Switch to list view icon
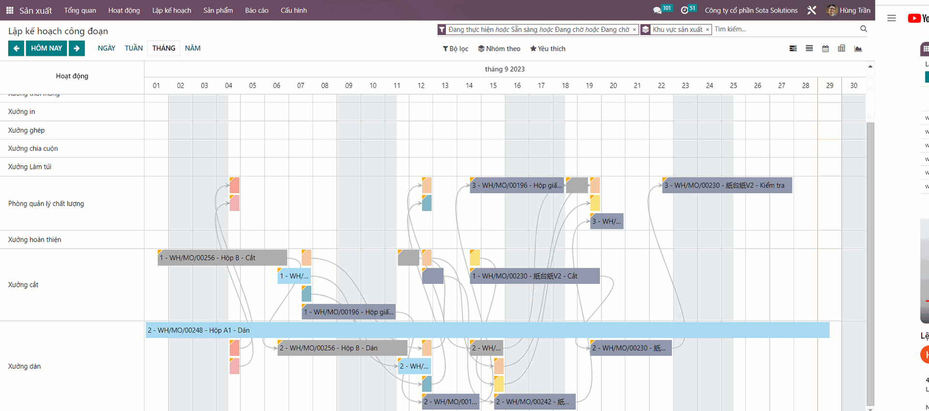 809,48
